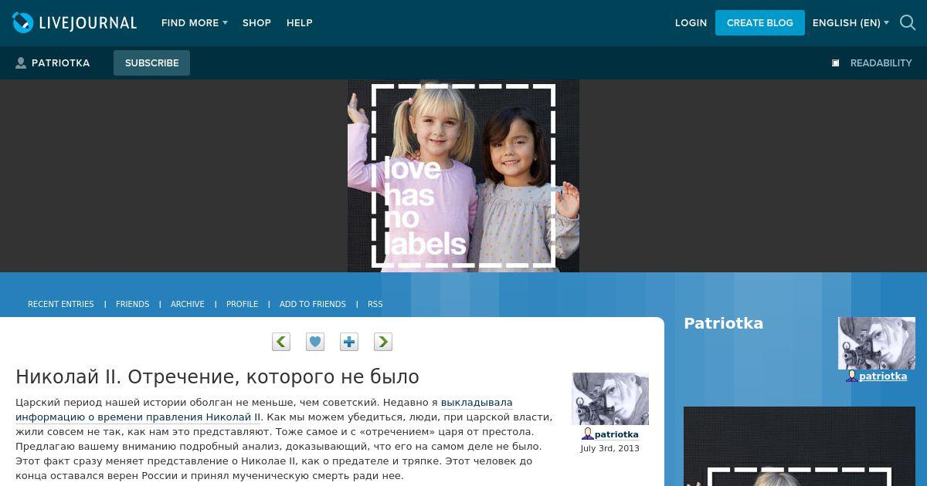Image resolution: width=927 pixels, height=486 pixels.
Task: Click the Patriotka sidebar heading
Action: [723, 323]
